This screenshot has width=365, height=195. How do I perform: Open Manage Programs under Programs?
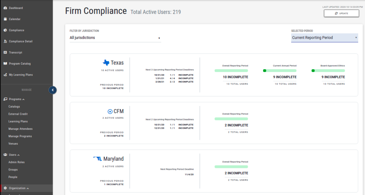point(20,137)
